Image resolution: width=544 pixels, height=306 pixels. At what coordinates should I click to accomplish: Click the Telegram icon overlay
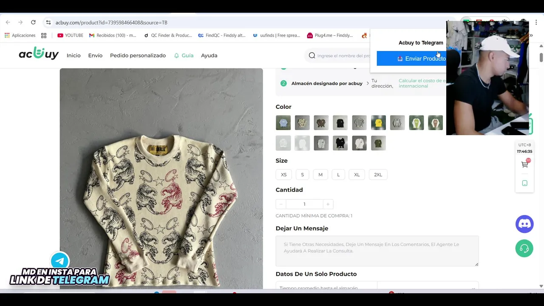coord(60,261)
